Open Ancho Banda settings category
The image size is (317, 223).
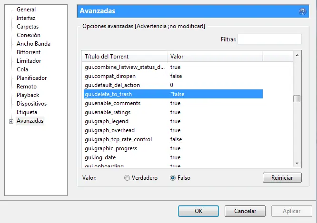tap(34, 44)
